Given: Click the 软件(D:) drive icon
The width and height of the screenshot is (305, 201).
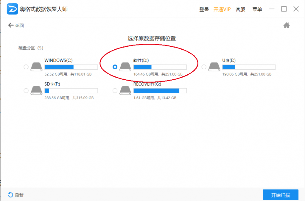Looking at the screenshot, I should pos(125,67).
